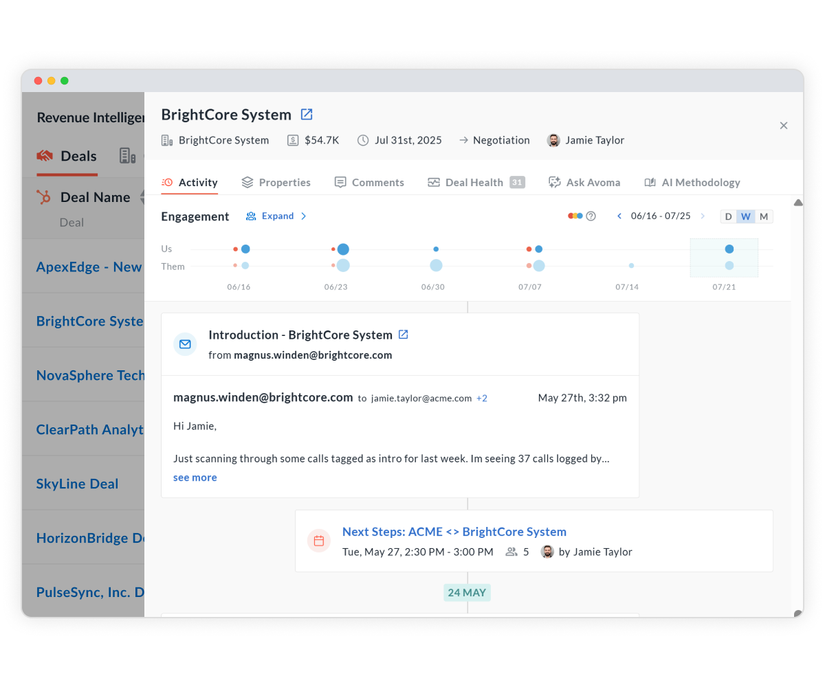Screen dimensions: 825x687
Task: Click the company building icon beside BrightCore System
Action: (166, 140)
